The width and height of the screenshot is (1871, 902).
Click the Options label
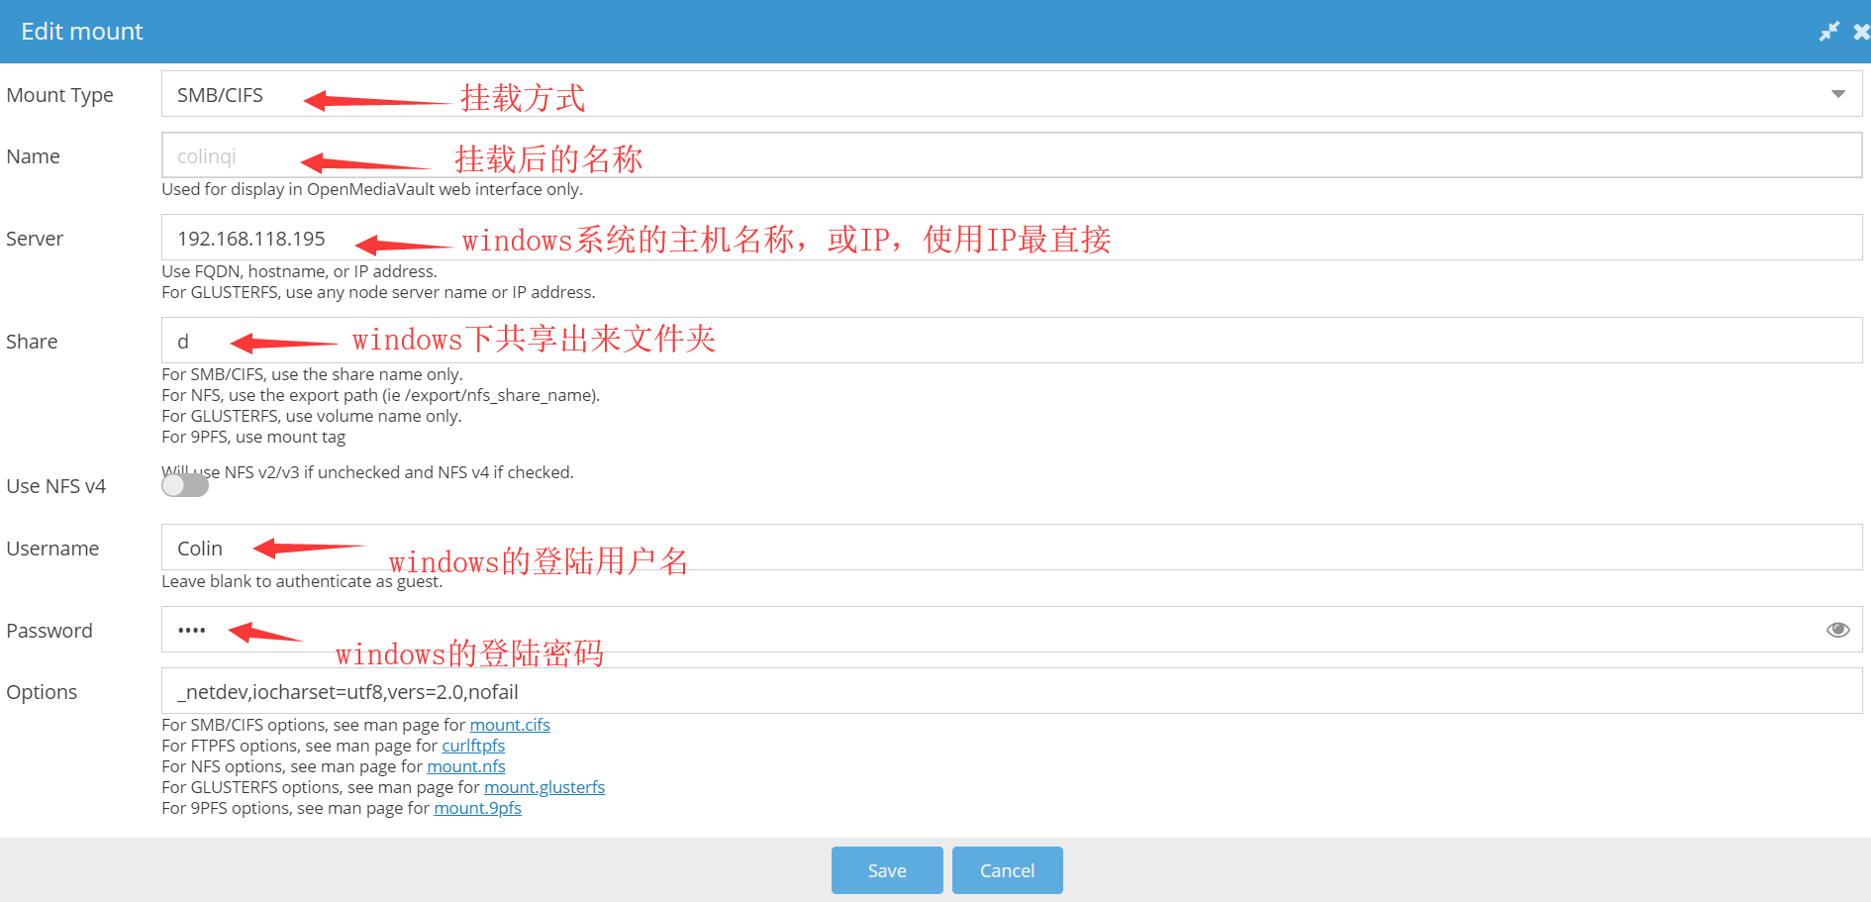pos(42,692)
